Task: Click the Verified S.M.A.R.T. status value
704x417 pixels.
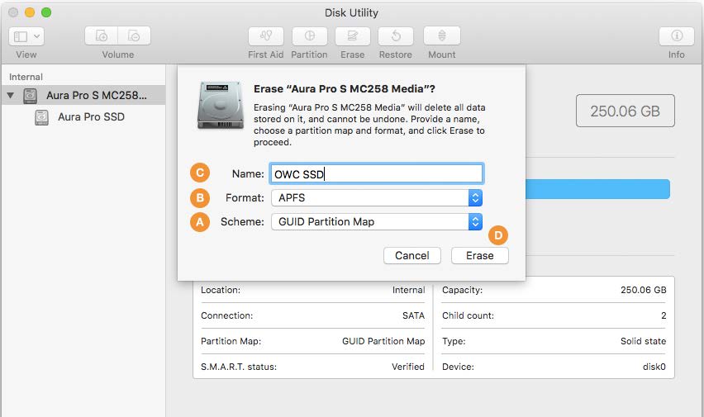Action: (x=407, y=367)
